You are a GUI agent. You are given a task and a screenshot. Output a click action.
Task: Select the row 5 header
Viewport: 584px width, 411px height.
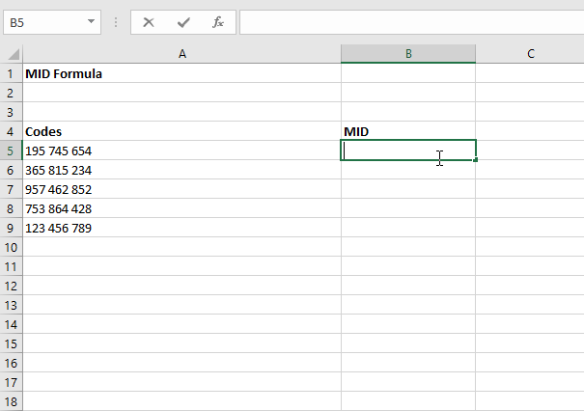(x=12, y=151)
